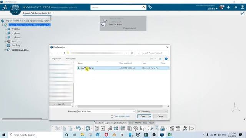Click the Search Process Tutorial field
246x138 pixels.
click(x=152, y=53)
